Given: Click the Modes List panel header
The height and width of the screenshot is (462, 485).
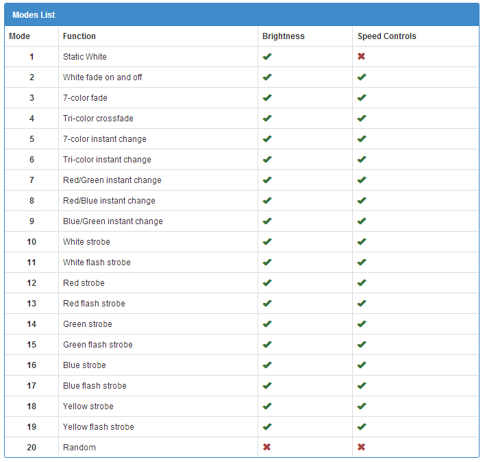Looking at the screenshot, I should [x=242, y=14].
